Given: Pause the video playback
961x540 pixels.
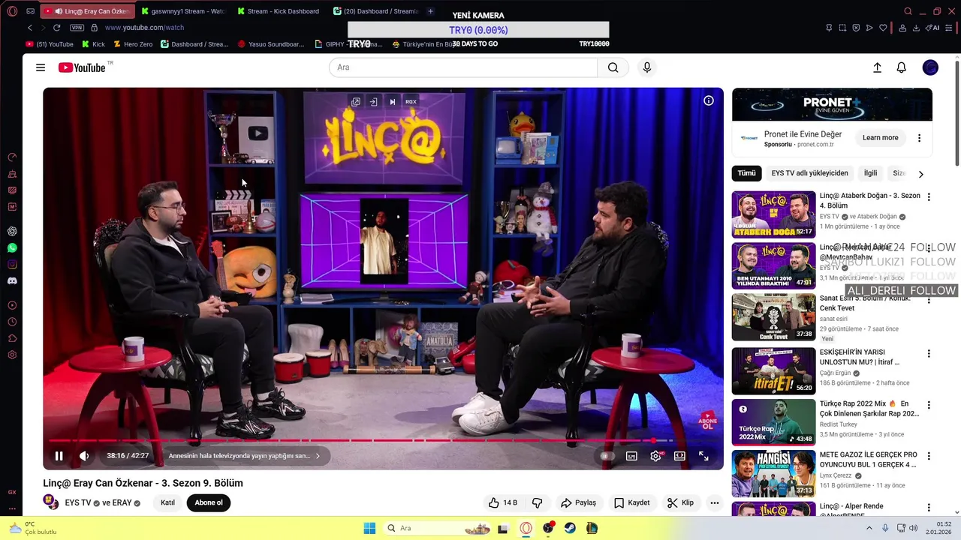Looking at the screenshot, I should [59, 456].
